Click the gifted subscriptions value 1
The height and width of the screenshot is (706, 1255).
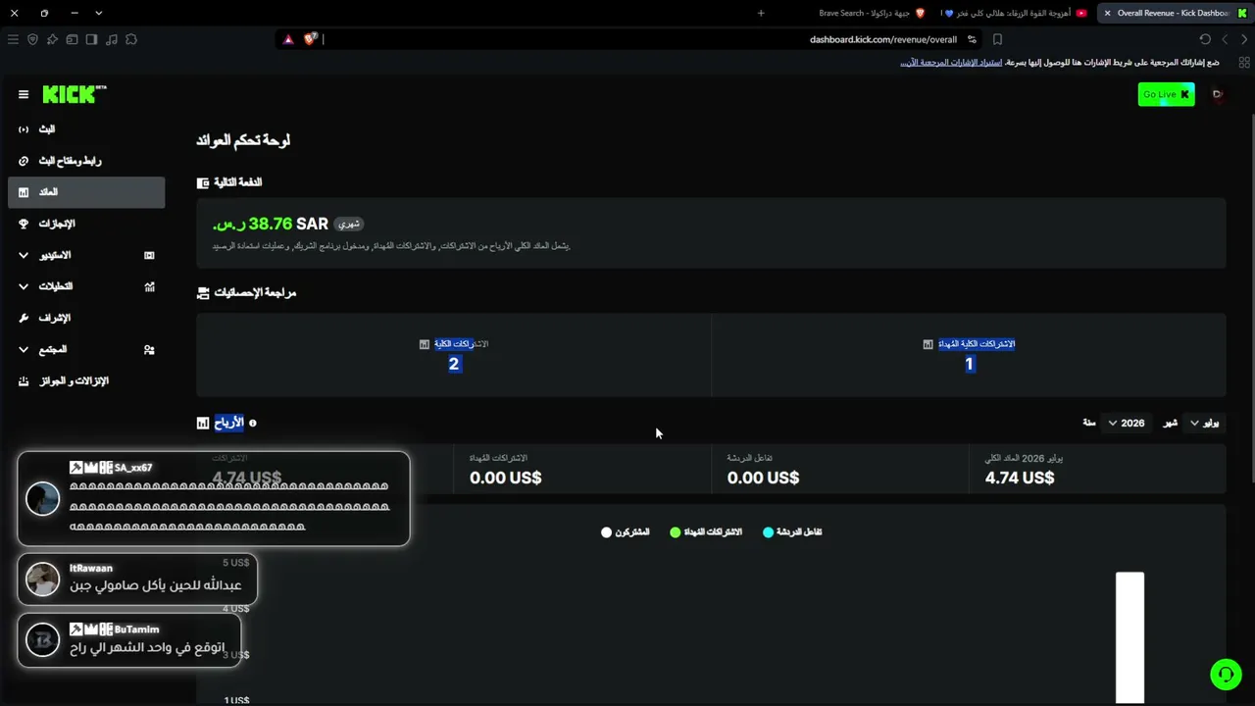[970, 364]
